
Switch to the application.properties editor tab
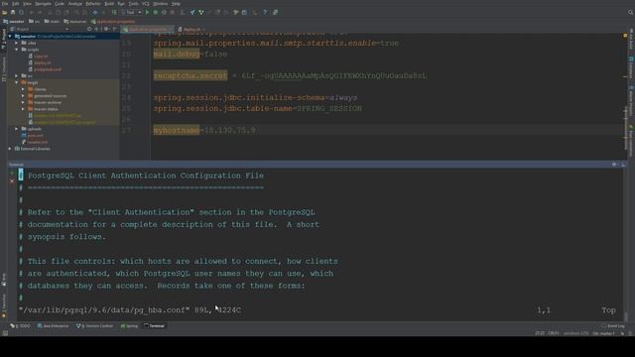(148, 30)
